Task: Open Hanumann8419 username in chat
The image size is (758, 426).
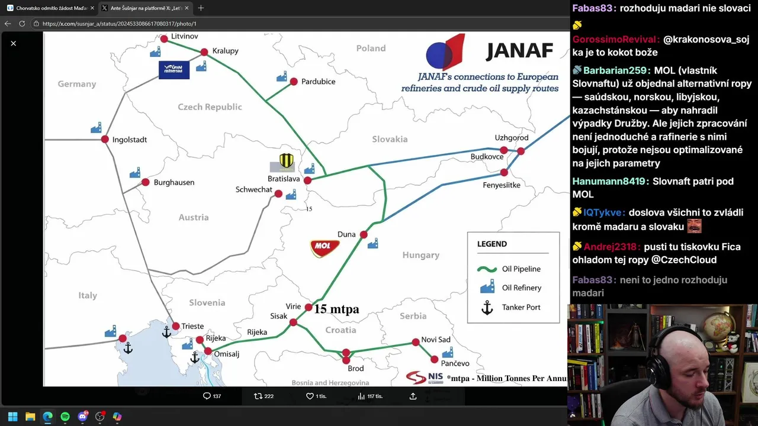Action: [x=610, y=181]
